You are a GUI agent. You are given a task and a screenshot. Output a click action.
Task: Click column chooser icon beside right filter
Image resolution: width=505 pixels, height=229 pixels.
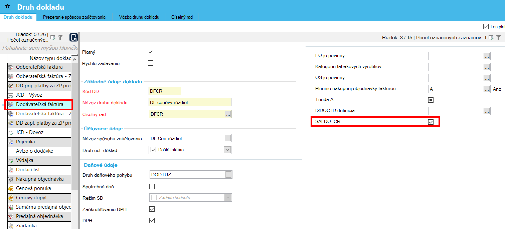click(491, 37)
